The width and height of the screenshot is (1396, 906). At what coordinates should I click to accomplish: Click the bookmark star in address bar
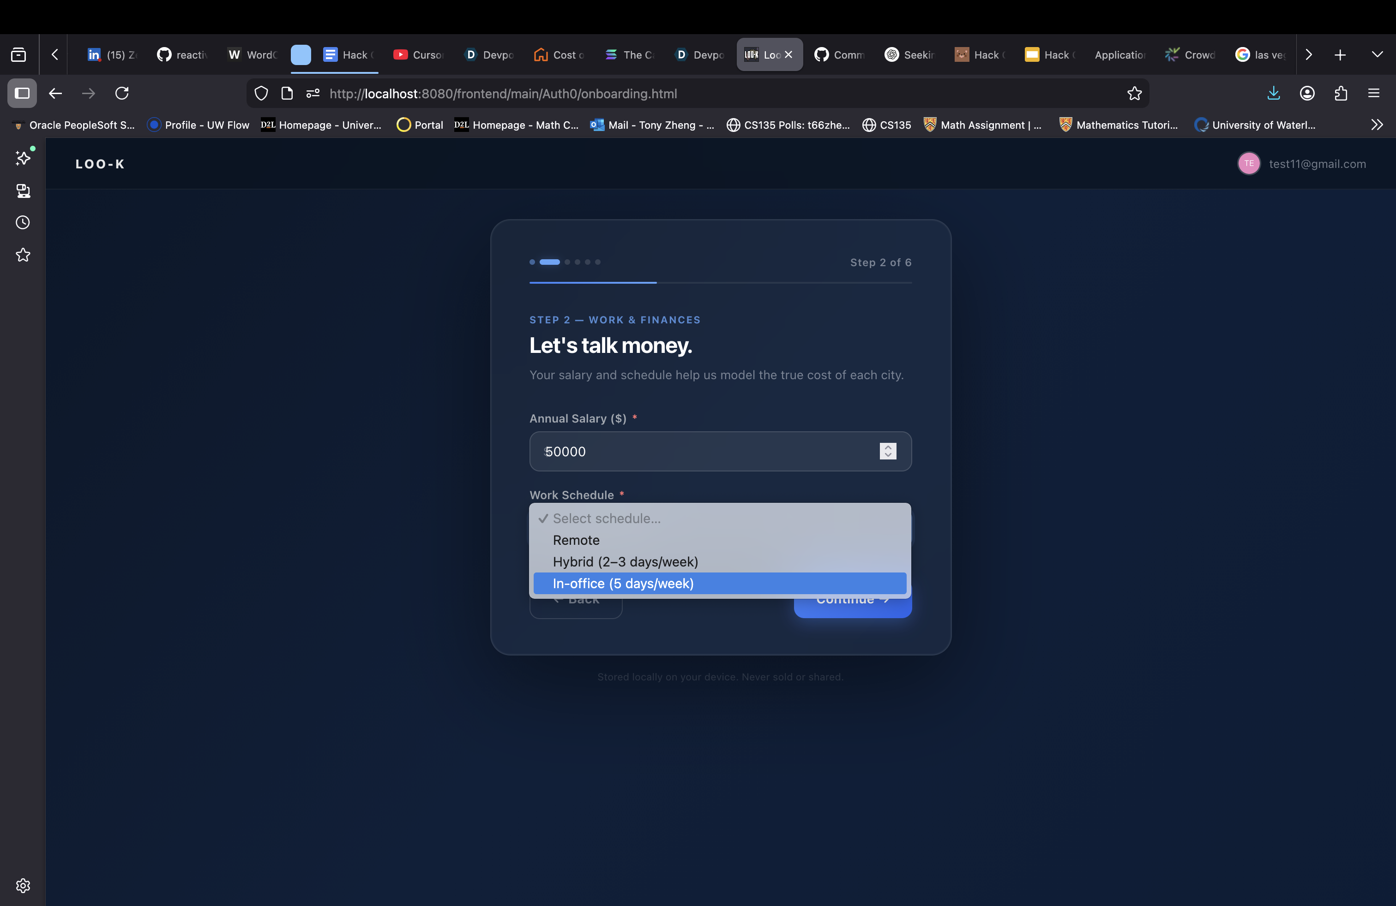(x=1134, y=94)
